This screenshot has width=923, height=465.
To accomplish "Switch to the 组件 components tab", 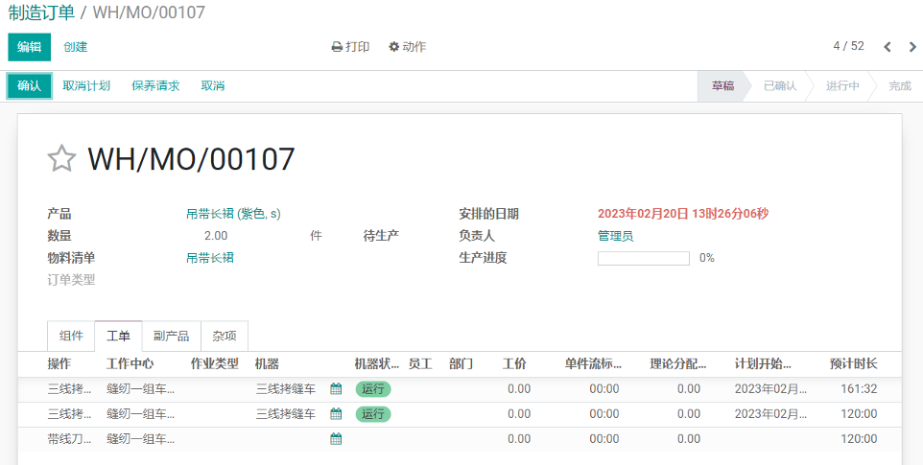I will click(x=71, y=336).
